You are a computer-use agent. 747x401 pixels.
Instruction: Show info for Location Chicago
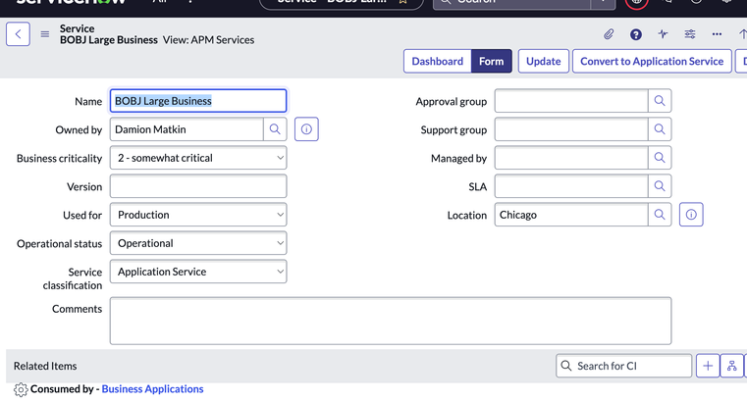(691, 215)
